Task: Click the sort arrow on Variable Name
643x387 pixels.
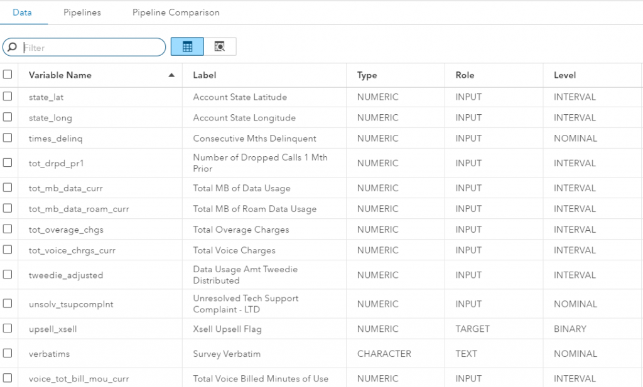Action: point(171,74)
